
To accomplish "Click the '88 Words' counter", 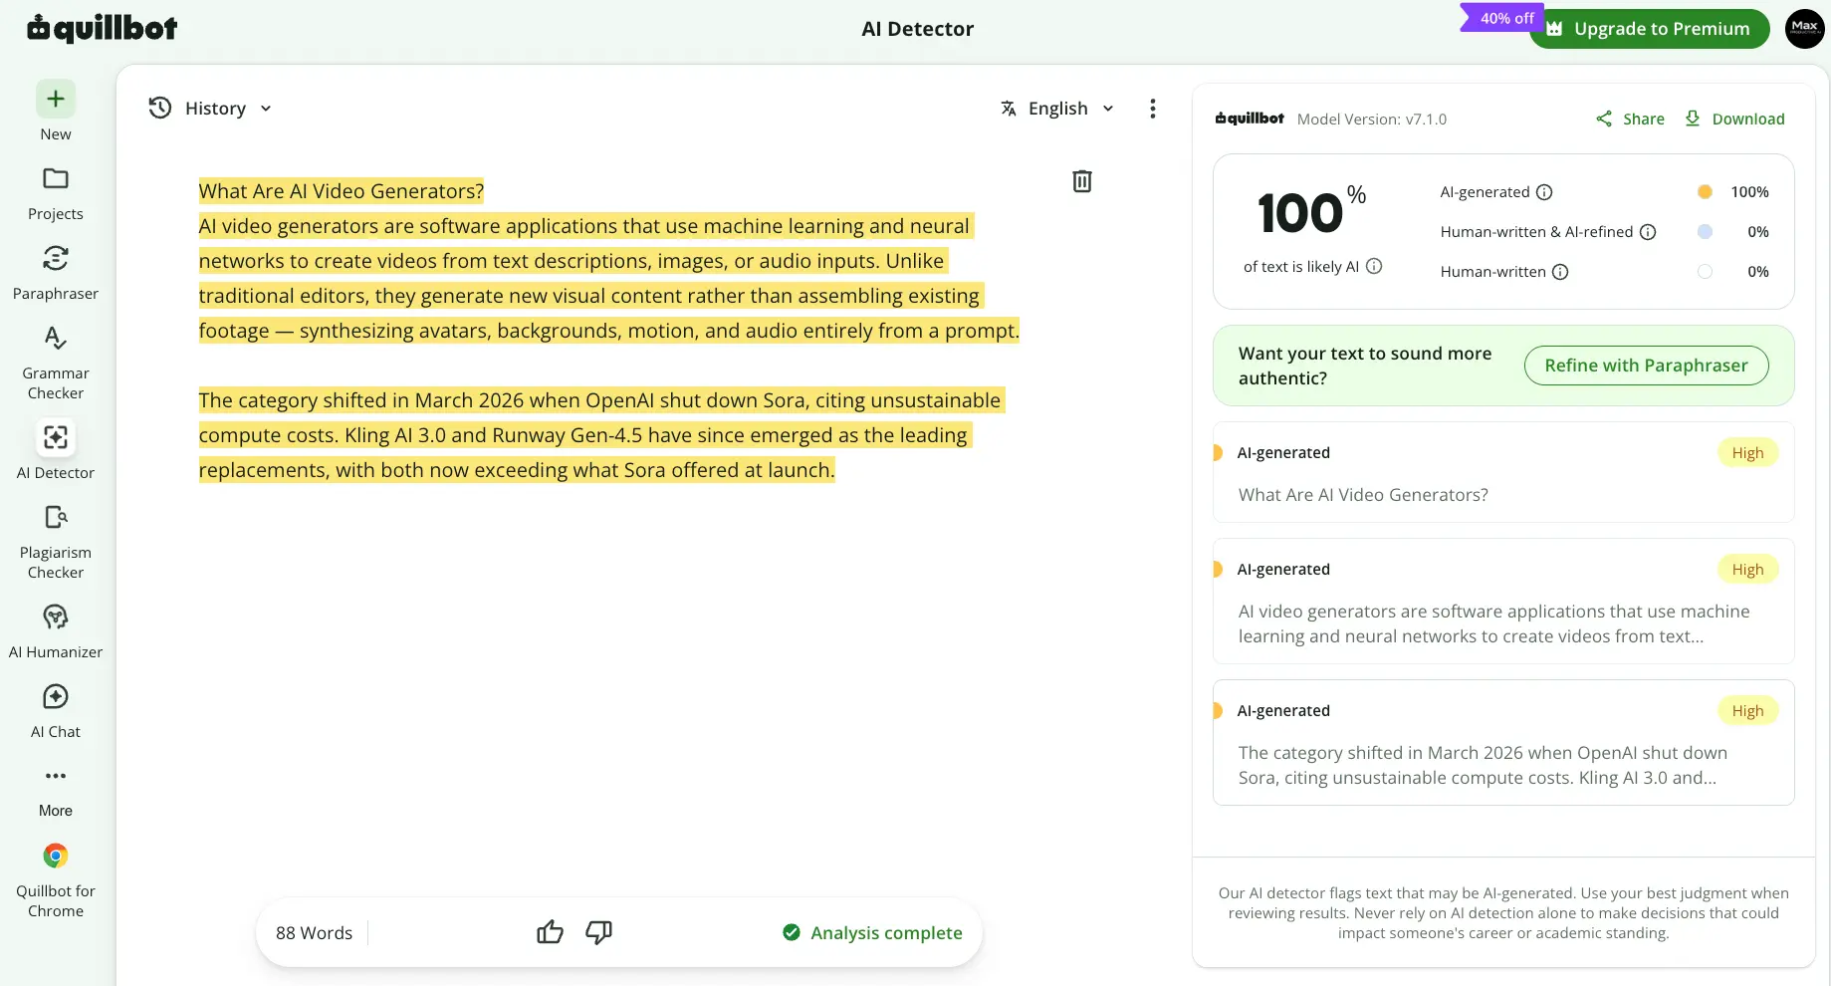I will [314, 933].
